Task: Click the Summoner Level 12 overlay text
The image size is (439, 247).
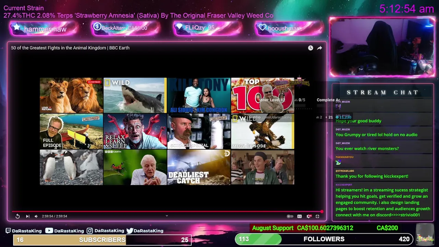Action: pos(272,100)
